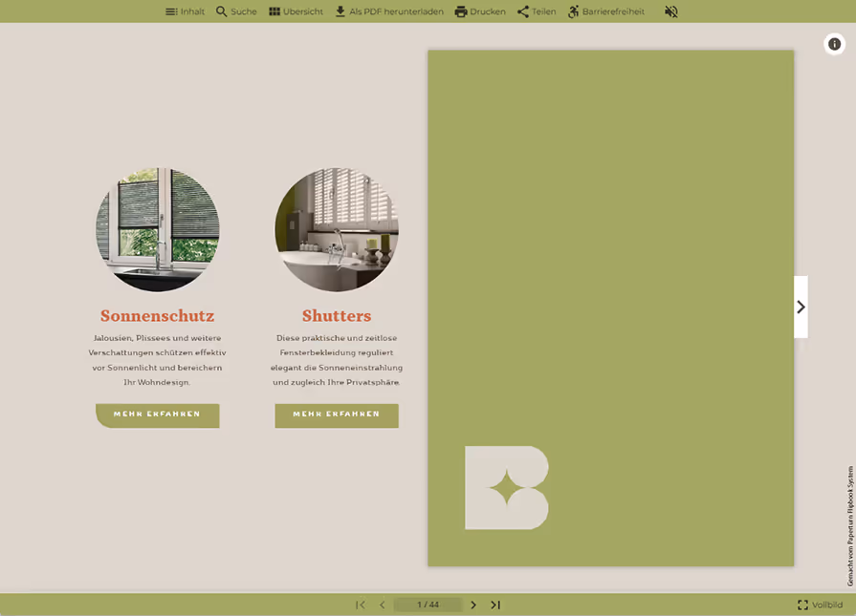Go to the previous page
Screen dimensions: 856x616
383,605
